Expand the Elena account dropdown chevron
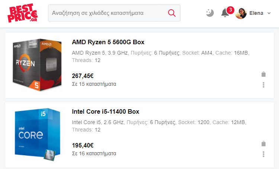Viewport: 279px width, 169px height. pyautogui.click(x=269, y=13)
